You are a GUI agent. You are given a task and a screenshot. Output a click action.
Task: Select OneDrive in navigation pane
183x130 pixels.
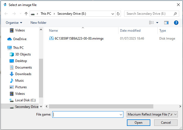(x=20, y=39)
